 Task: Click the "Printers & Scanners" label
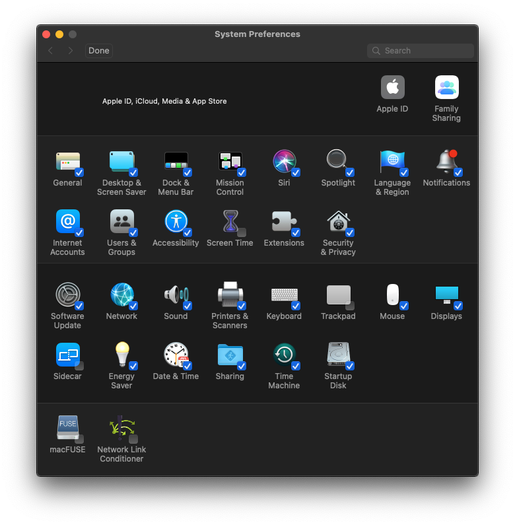tap(230, 321)
